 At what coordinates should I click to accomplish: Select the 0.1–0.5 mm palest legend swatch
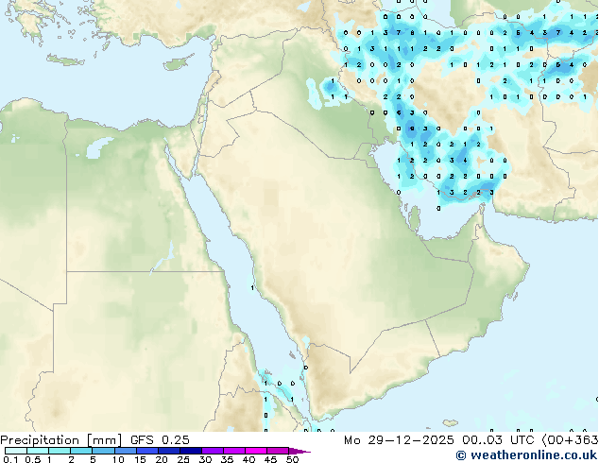coord(16,451)
